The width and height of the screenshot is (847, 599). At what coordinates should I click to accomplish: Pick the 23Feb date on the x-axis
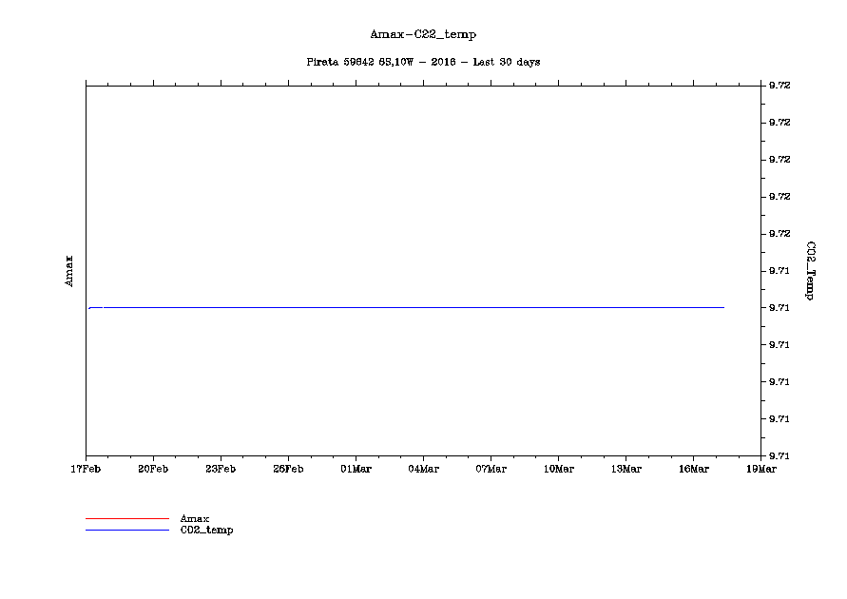[221, 469]
